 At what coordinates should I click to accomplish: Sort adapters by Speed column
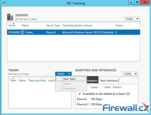pos(94,87)
